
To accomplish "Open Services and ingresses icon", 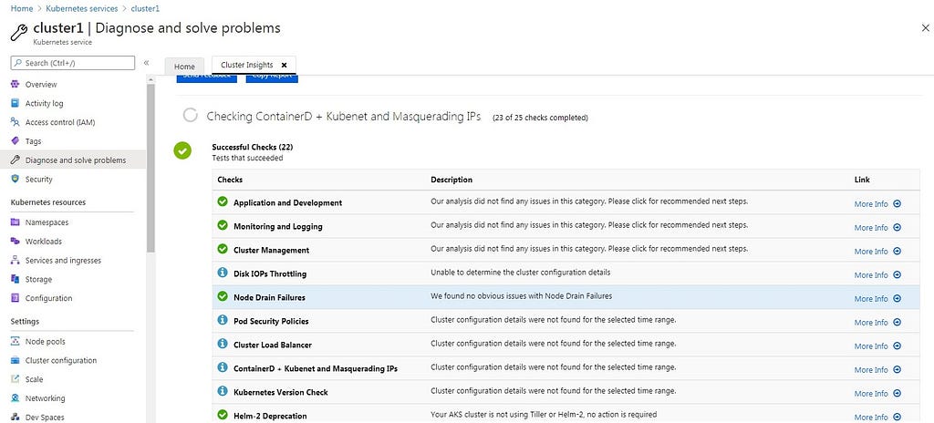I will 16,261.
